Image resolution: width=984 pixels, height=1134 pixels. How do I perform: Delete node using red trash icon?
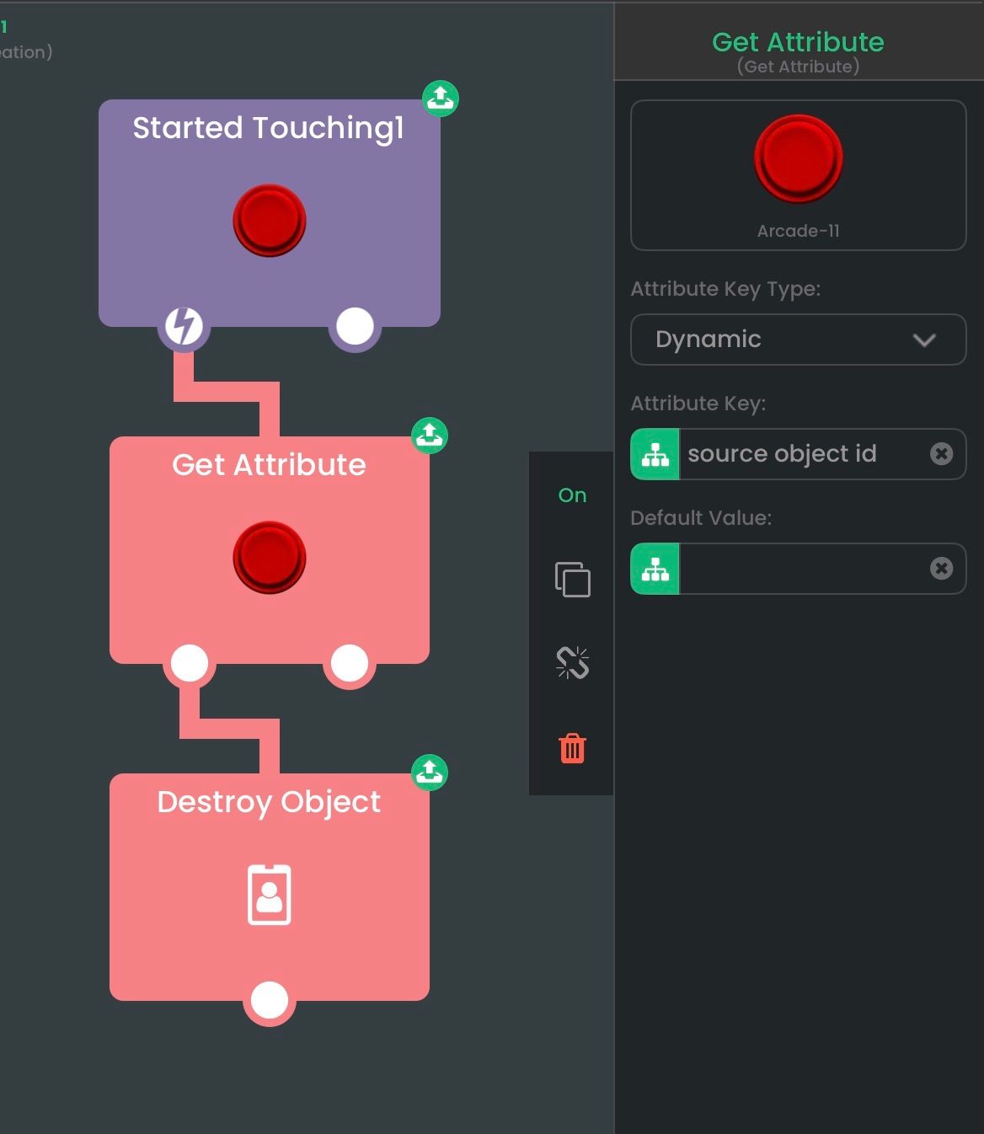(572, 748)
